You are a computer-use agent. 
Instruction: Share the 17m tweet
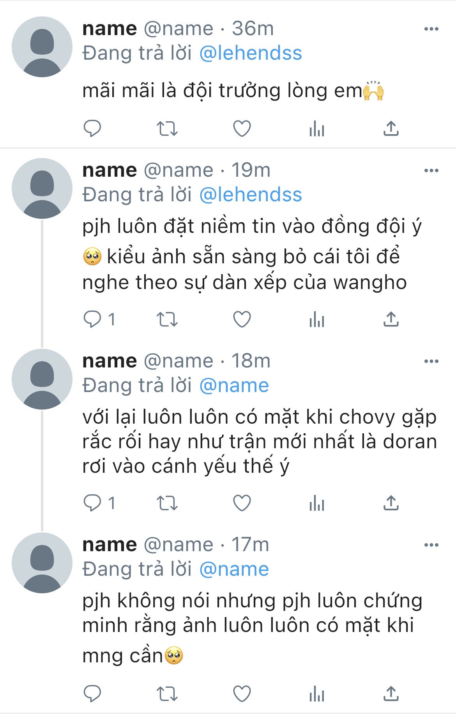coord(391,694)
